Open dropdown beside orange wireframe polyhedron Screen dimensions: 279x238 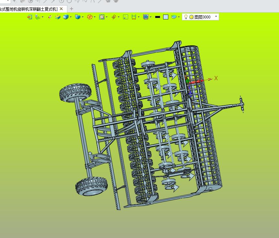[x=95, y=17]
